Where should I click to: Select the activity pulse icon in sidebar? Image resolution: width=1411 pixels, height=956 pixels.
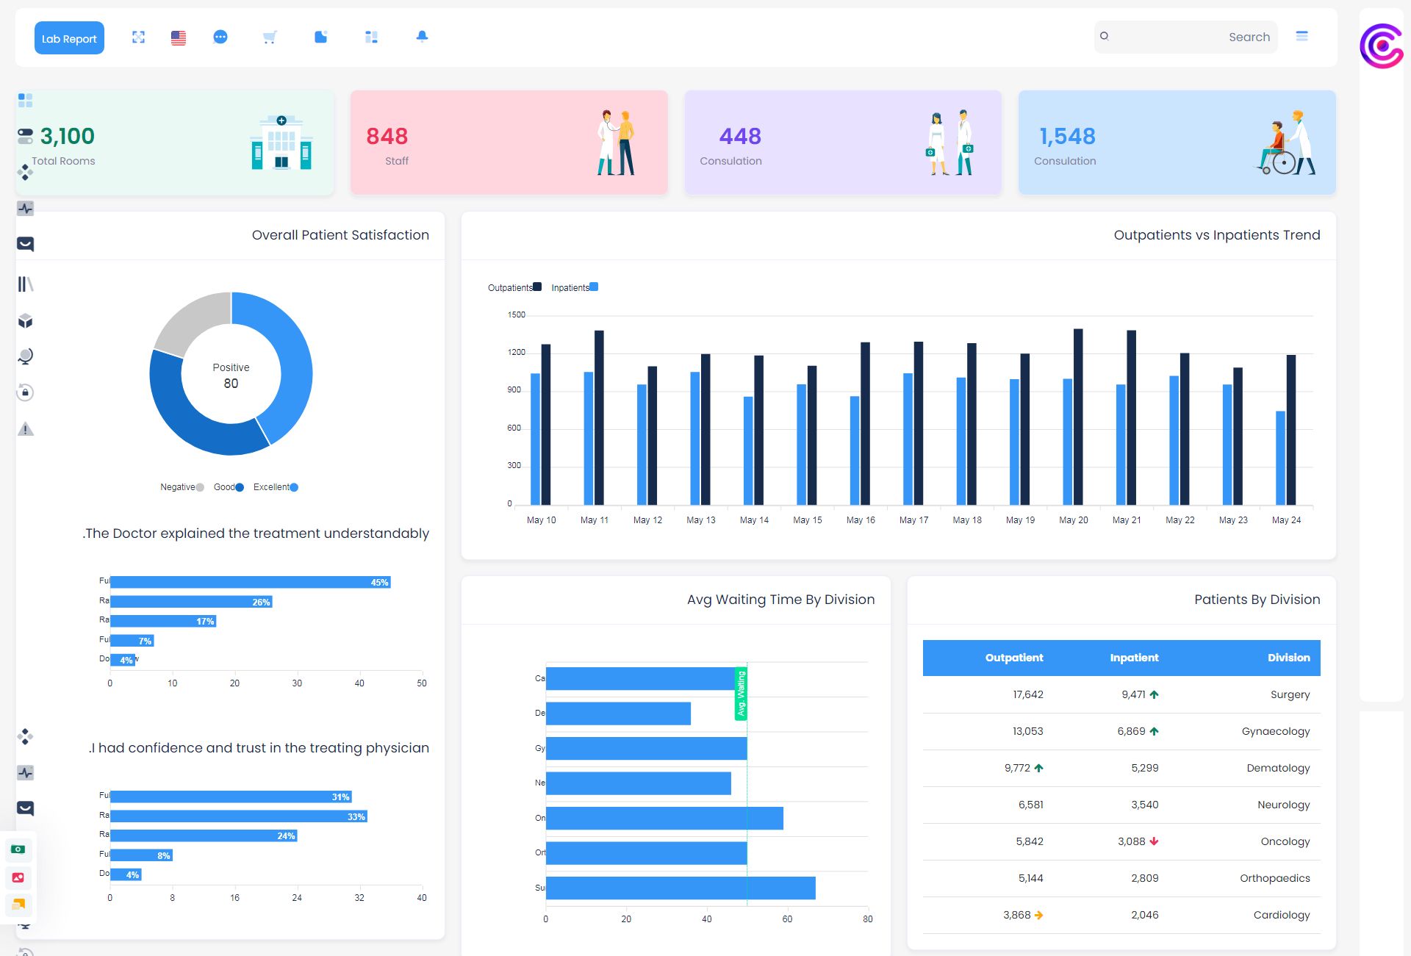click(26, 208)
